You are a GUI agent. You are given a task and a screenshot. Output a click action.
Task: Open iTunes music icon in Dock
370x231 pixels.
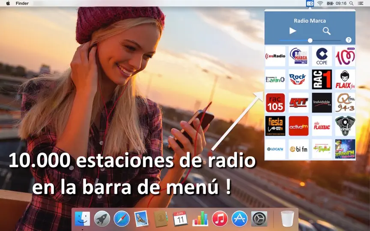coord(220,219)
